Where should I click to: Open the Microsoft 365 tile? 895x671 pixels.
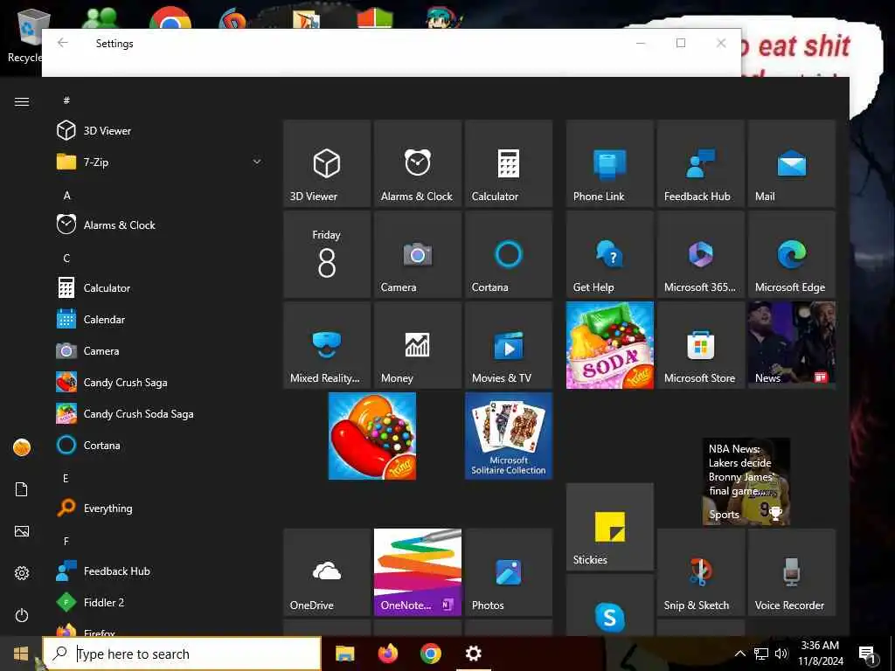[x=700, y=254]
